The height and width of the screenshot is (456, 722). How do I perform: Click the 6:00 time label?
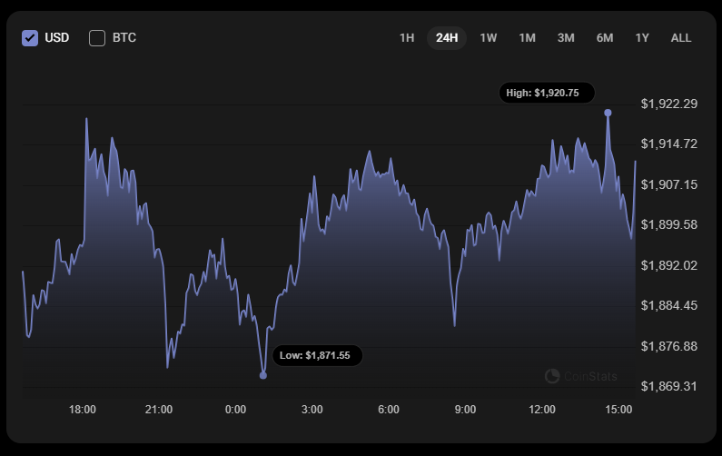[389, 410]
